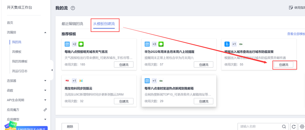Click 创建流 on 每晚八点预报明天城市天气情况 card
The image size is (305, 130).
coord(124,65)
